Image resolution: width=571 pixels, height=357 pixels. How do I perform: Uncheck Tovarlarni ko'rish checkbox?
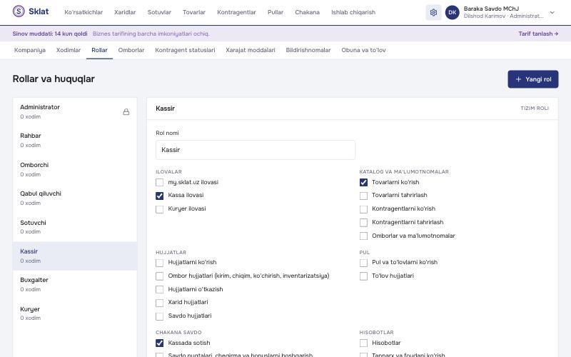coord(363,182)
